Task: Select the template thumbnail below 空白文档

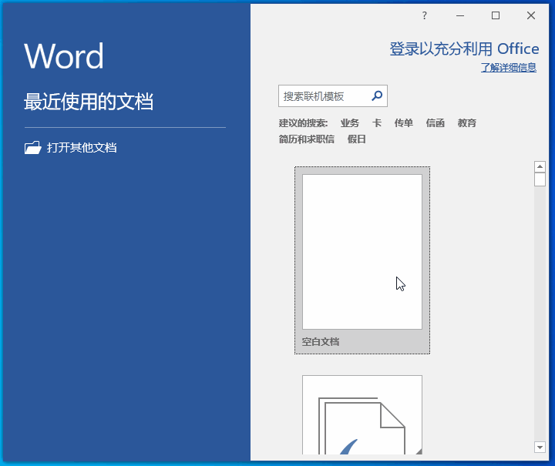Action: 362,414
